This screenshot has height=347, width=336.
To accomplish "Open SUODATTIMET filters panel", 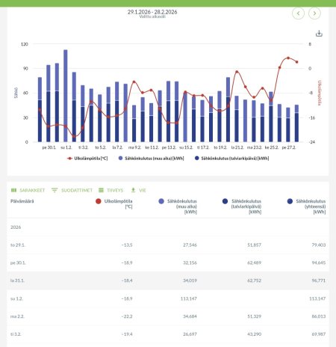I will [x=72, y=191].
